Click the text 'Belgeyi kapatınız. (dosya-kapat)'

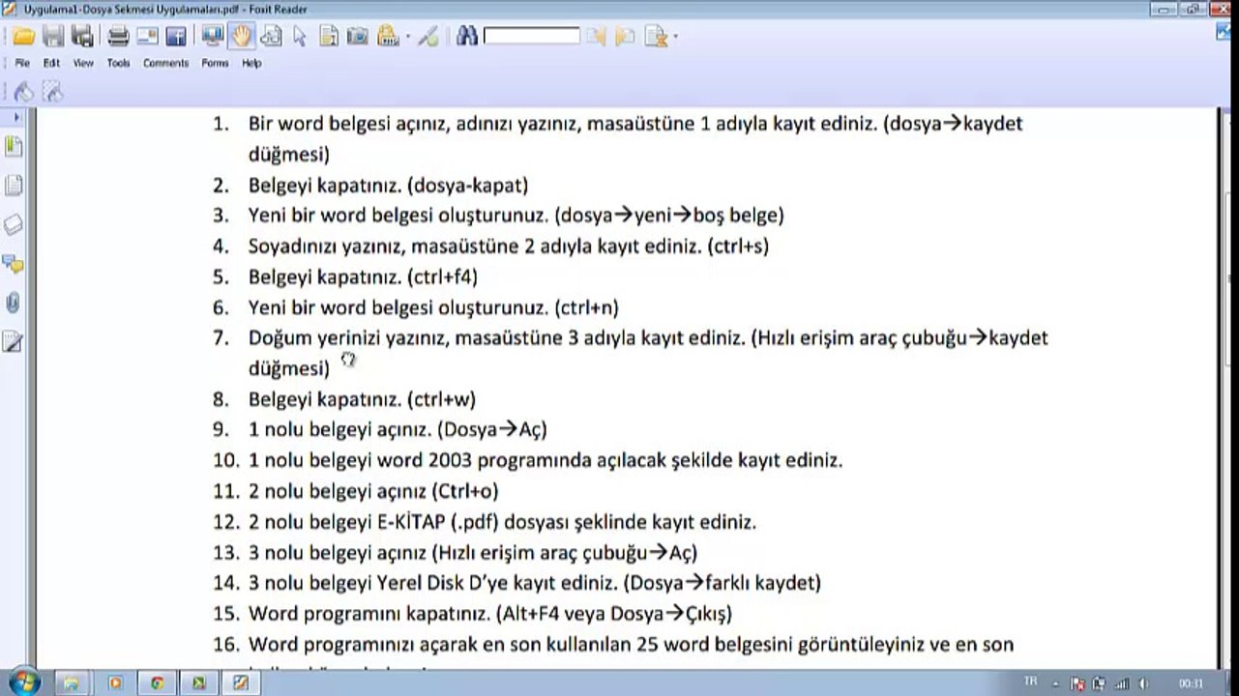pyautogui.click(x=388, y=185)
